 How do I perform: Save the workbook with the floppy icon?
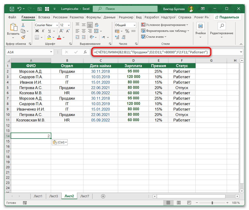pos(12,9)
